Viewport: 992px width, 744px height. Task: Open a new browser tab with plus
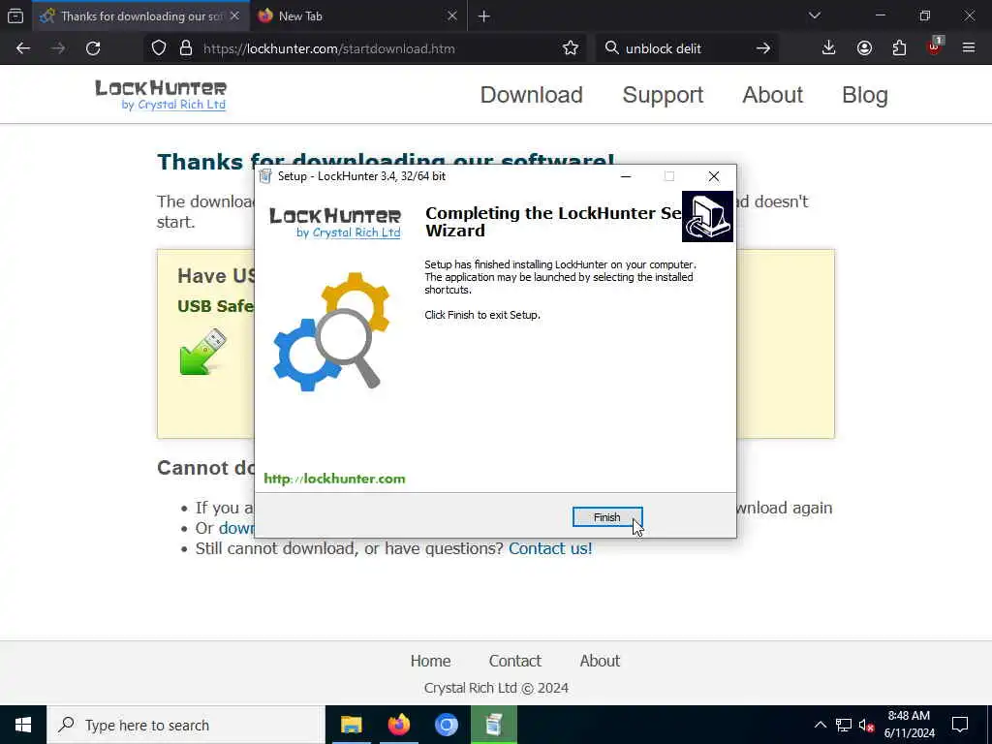click(x=484, y=16)
